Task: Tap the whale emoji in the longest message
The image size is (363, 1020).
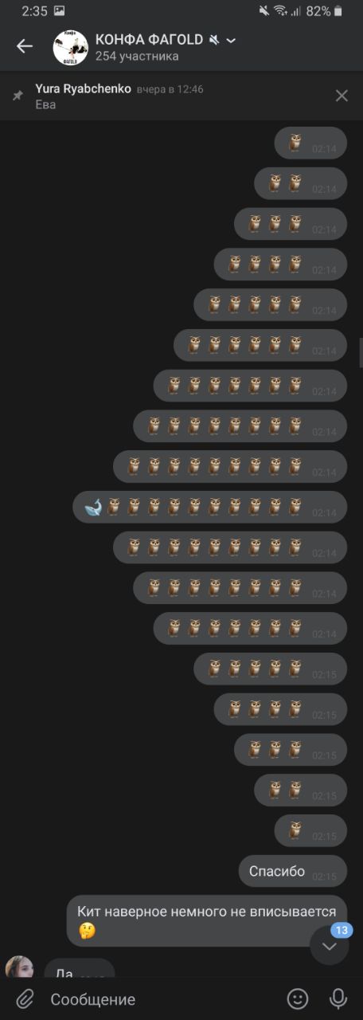Action: [93, 507]
